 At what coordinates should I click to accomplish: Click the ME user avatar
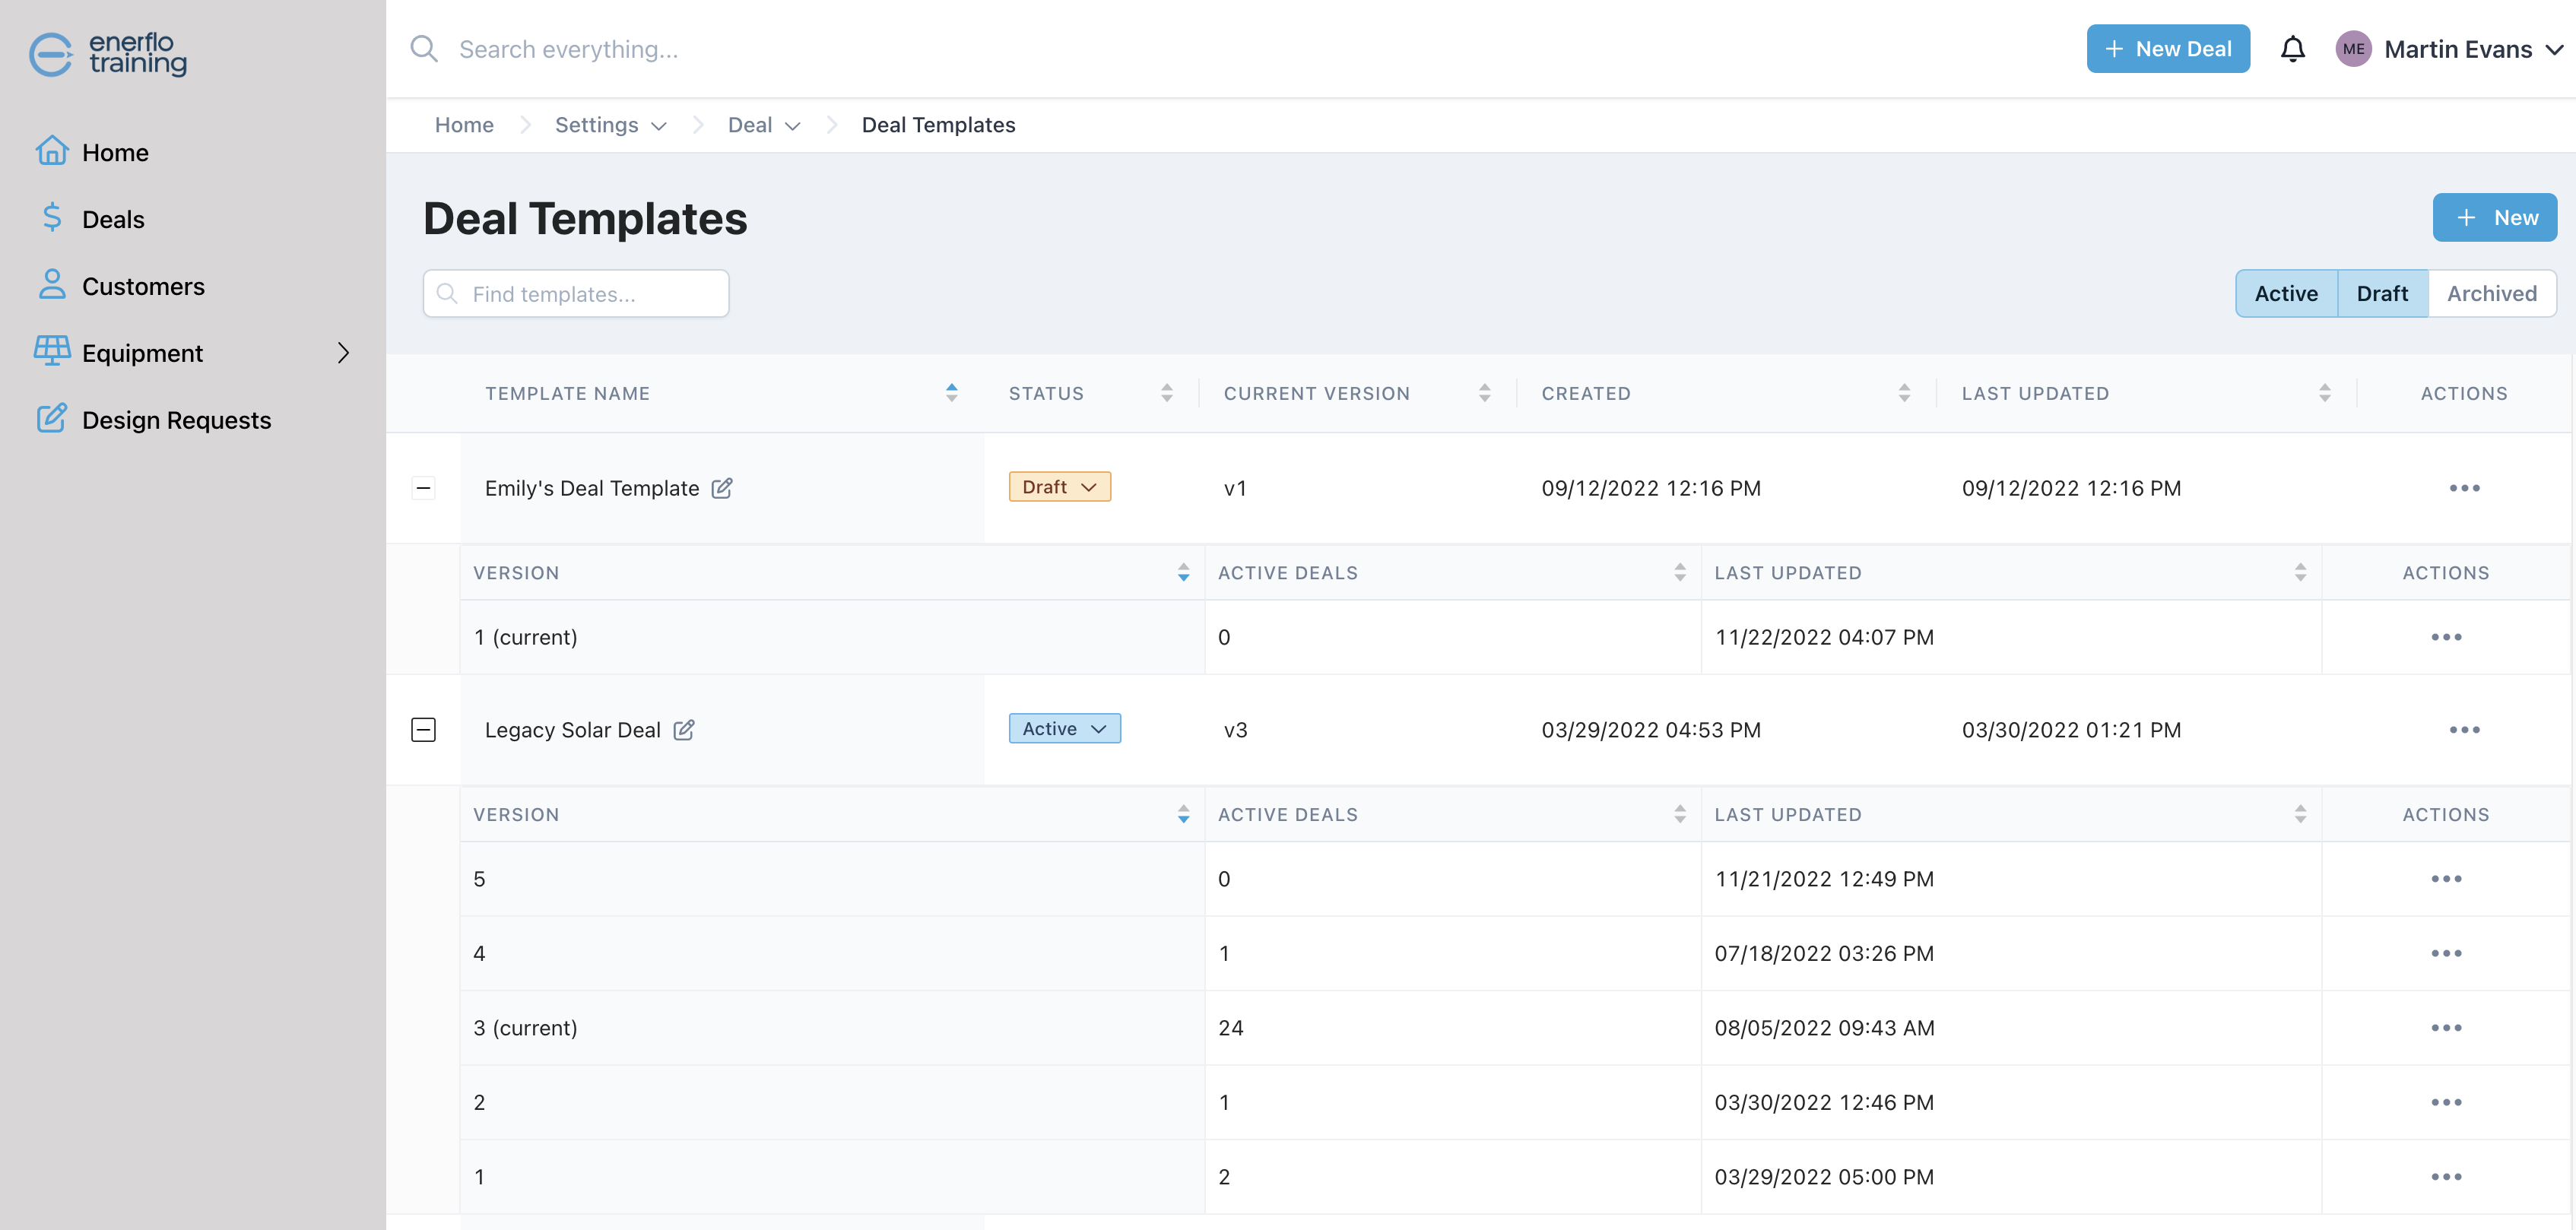(2353, 49)
